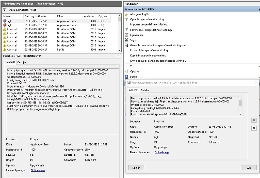Image resolution: width=260 pixels, height=178 pixels.
Task: Open Egenskaber via its properties icon
Action: click(x=126, y=35)
